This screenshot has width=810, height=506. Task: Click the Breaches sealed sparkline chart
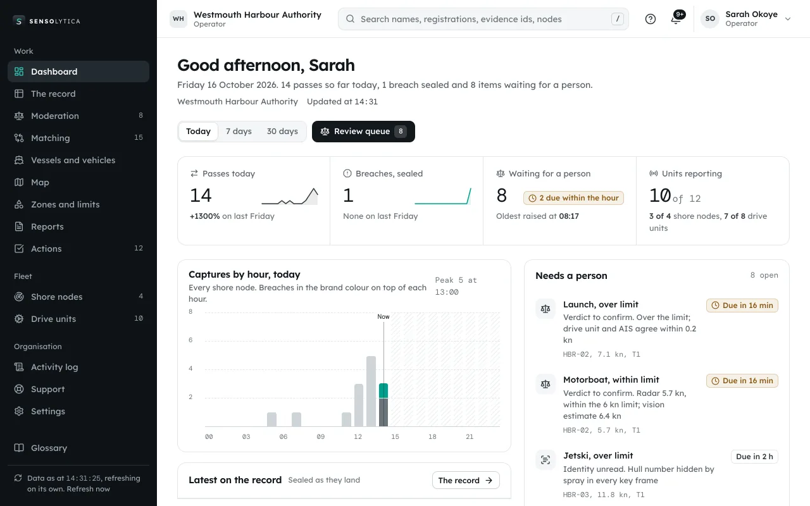tap(443, 196)
